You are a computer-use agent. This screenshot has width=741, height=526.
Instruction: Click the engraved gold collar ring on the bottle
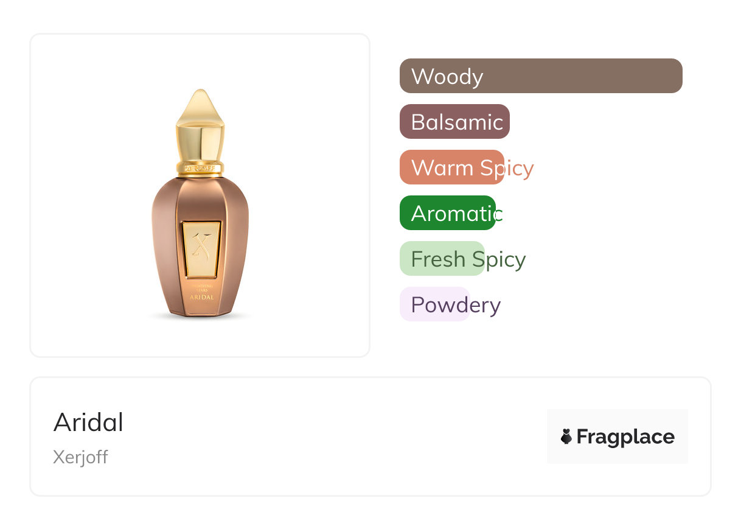(200, 167)
